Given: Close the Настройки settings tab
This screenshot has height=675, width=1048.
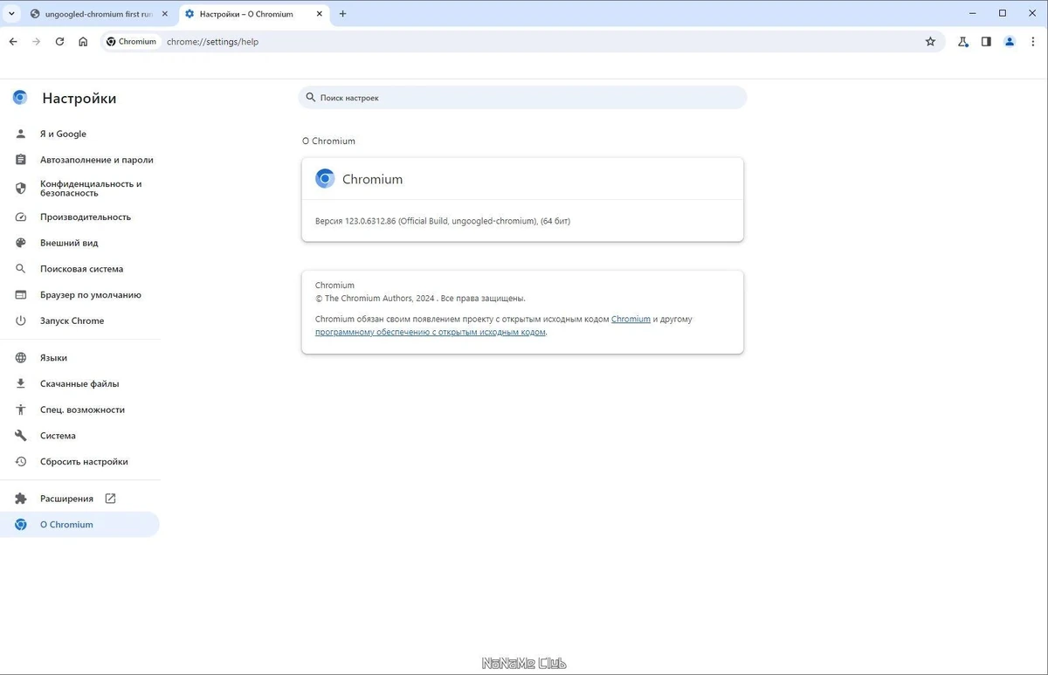Looking at the screenshot, I should (318, 14).
